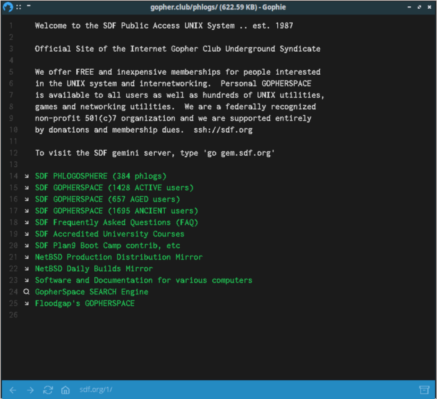Click line 9 text 'non-profit 501(c)7 organization'
The height and width of the screenshot is (399, 437).
(105, 118)
